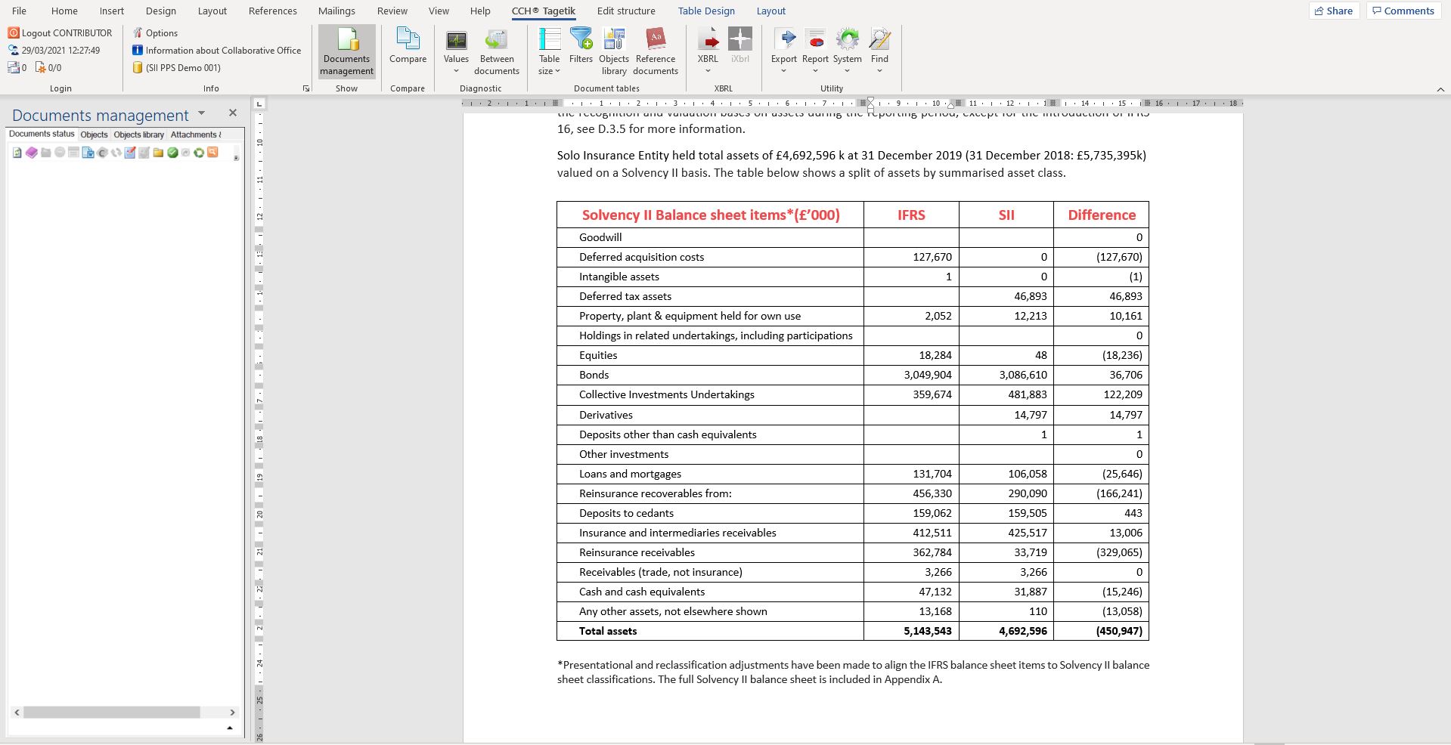The image size is (1451, 745).
Task: Open Information about Collaborative Office
Action: click(x=217, y=50)
